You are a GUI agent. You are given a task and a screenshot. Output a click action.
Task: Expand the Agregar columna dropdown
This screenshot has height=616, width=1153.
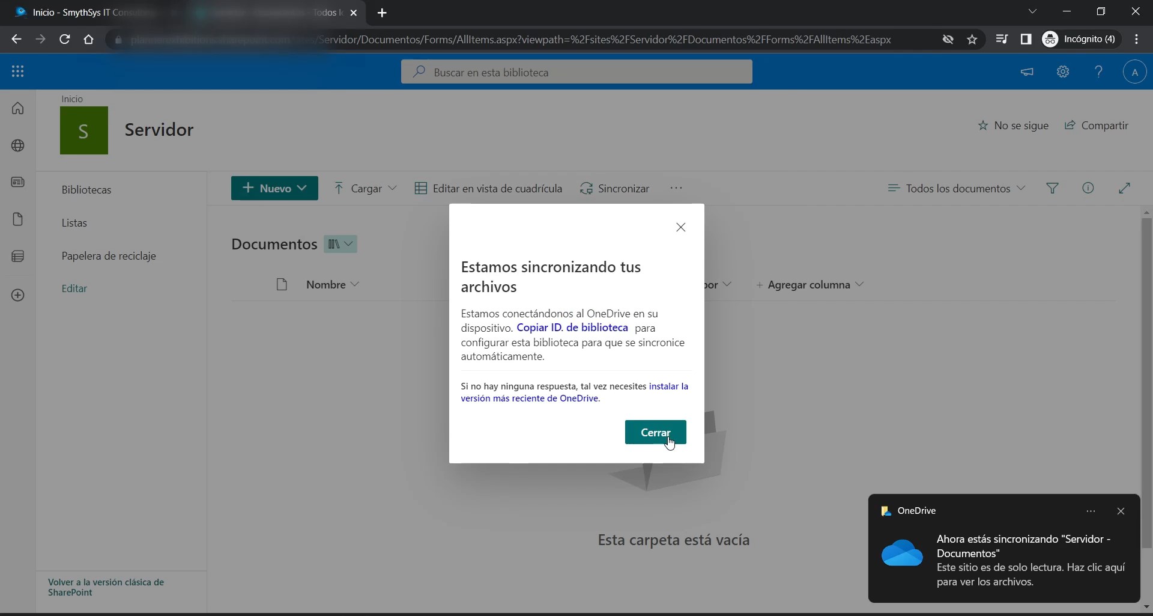[x=810, y=285]
